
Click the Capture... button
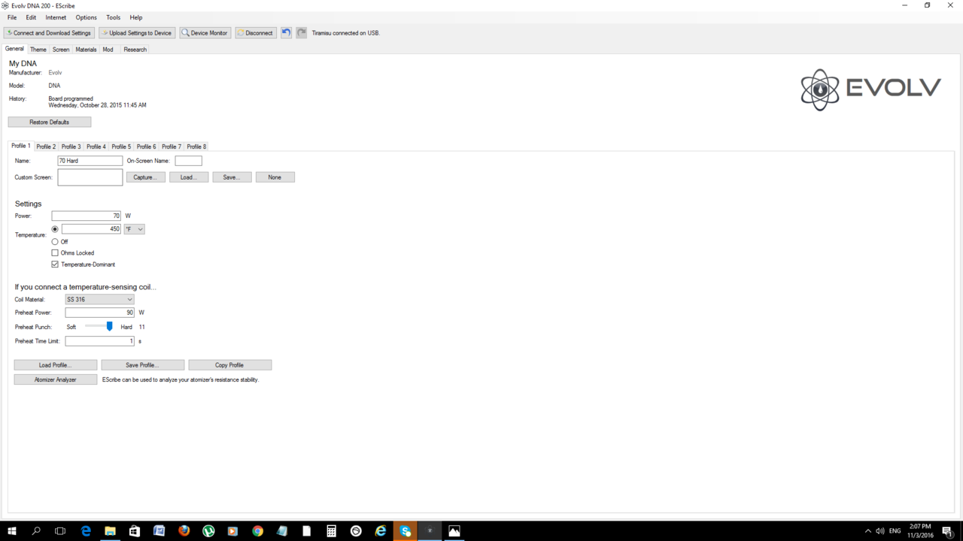click(145, 177)
